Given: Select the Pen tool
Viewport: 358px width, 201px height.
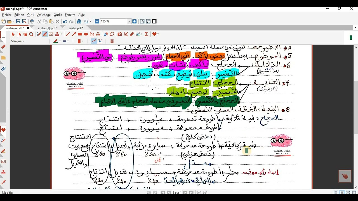Looking at the screenshot, I should tap(39, 34).
